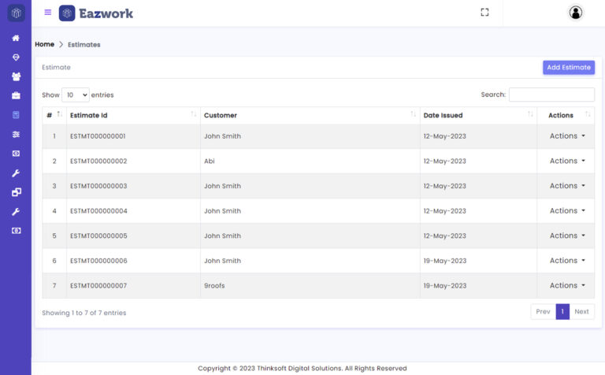Click the bottom money bill sidebar icon
This screenshot has width=605, height=375.
pos(16,231)
